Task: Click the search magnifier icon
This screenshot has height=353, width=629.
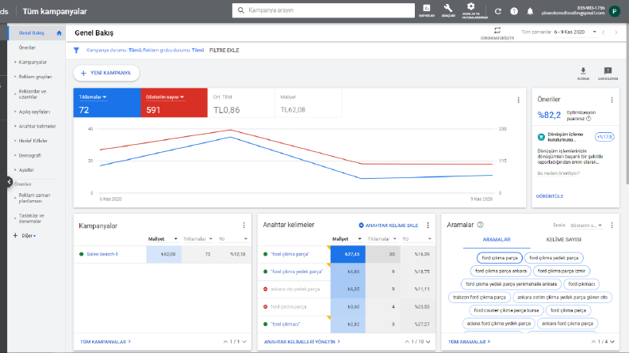Action: click(240, 10)
